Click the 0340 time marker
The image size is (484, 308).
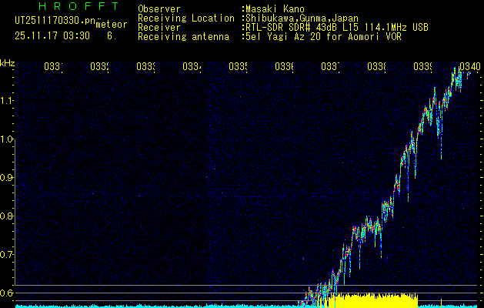pos(469,67)
